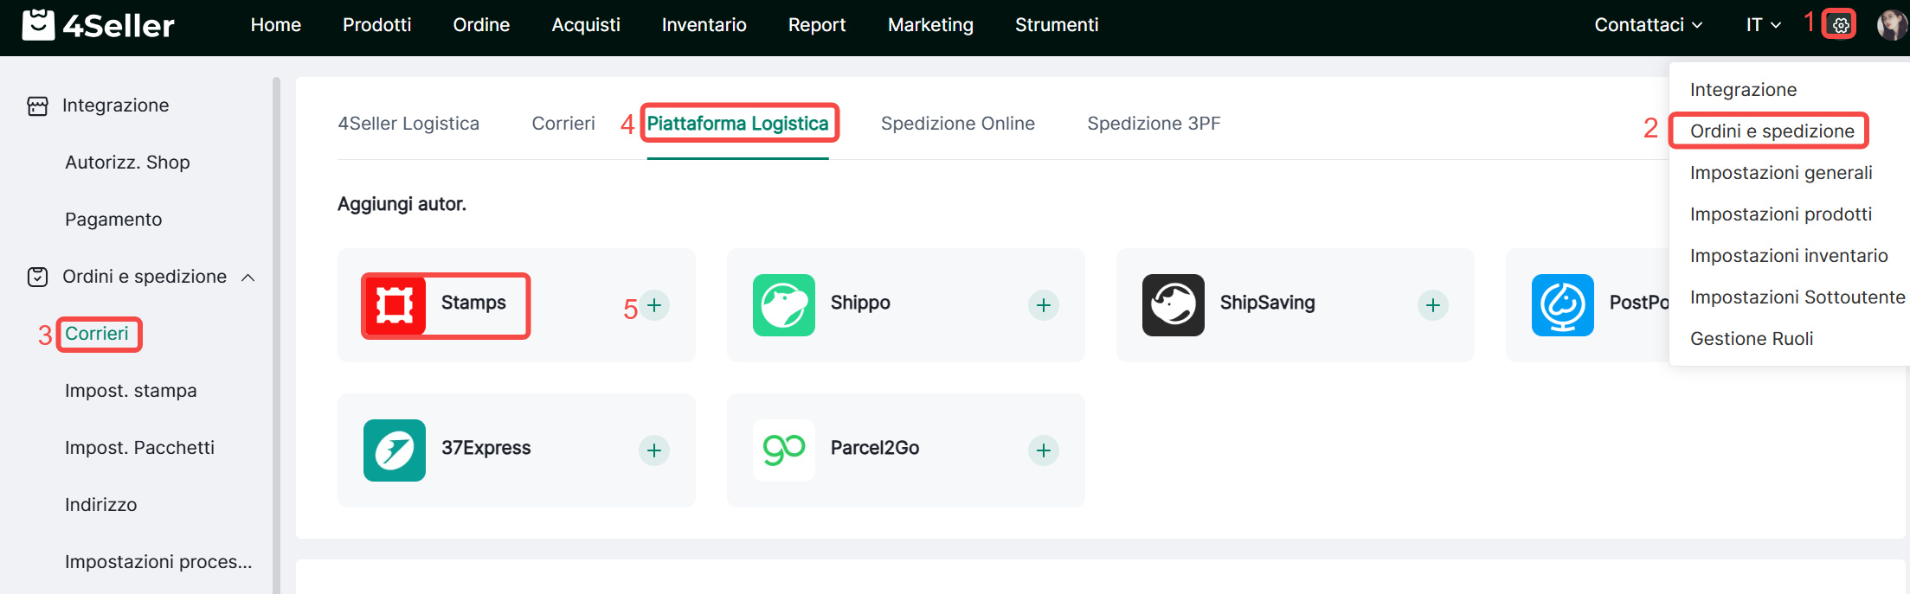Open the IT language dropdown
The image size is (1910, 594).
coord(1763,25)
